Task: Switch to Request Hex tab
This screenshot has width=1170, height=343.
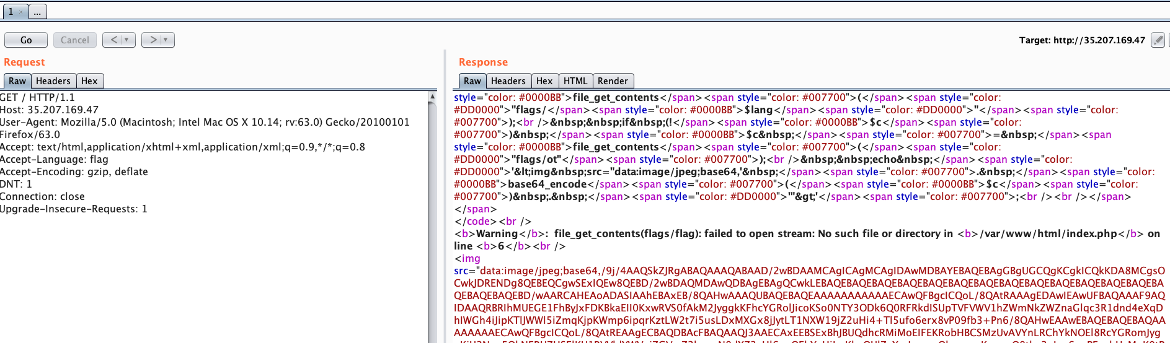Action: tap(89, 81)
